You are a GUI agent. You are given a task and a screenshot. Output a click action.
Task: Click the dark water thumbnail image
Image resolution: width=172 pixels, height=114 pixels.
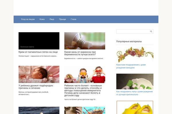click(39, 110)
